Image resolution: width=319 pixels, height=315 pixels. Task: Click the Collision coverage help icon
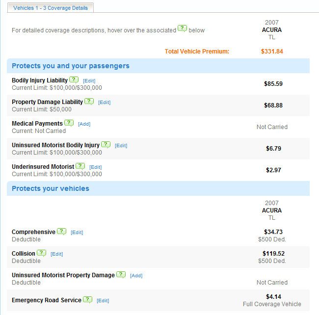coord(41,253)
